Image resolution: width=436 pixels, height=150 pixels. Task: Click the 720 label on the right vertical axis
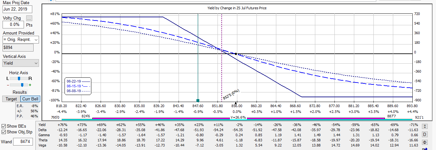[417, 14]
